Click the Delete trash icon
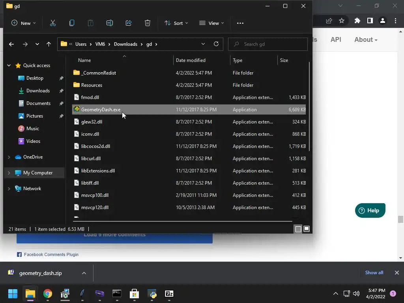 (148, 23)
